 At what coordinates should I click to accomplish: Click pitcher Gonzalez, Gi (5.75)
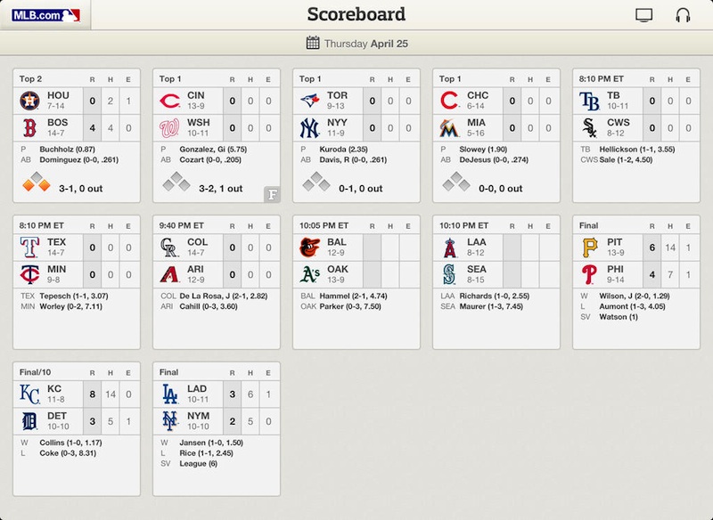213,149
